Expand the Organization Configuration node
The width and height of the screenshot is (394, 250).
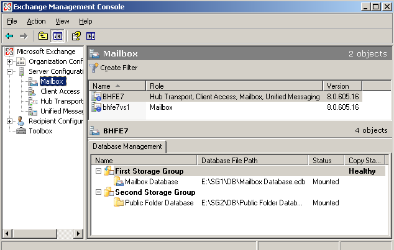point(9,61)
